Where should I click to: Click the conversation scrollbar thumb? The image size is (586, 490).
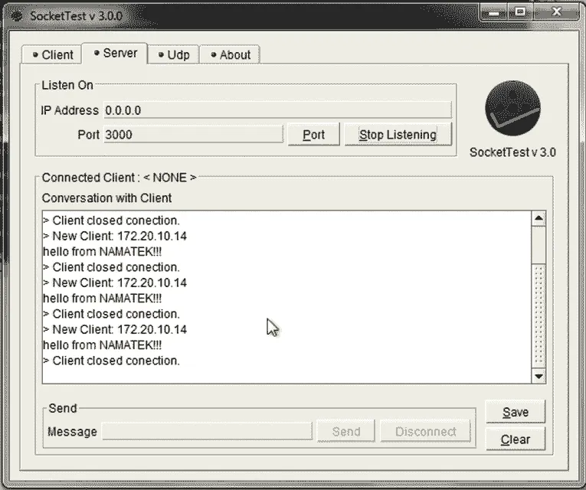(539, 315)
